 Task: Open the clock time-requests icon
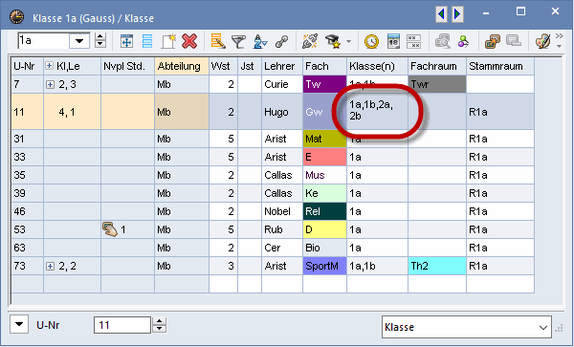[371, 42]
